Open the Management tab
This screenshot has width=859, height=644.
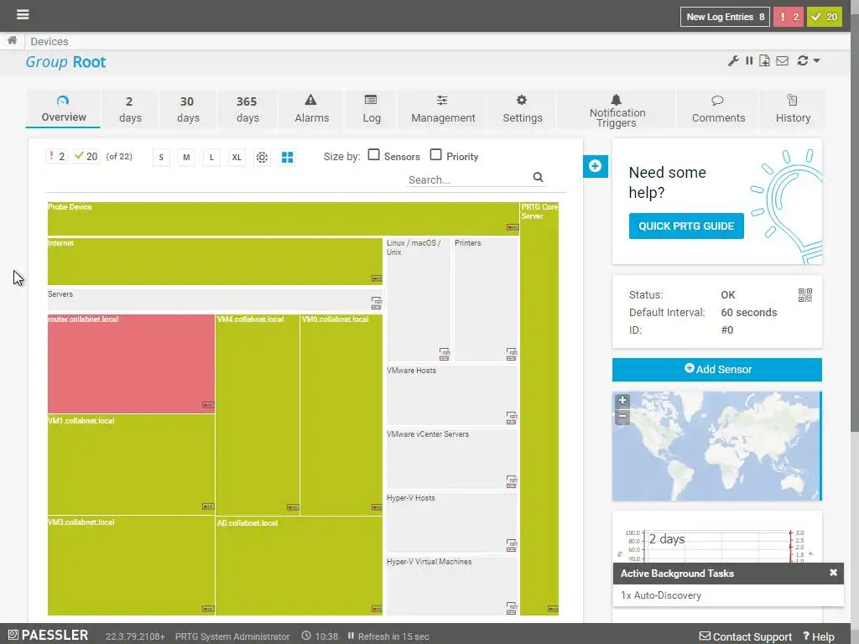(x=443, y=110)
